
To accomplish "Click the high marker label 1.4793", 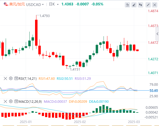I will tap(45, 16).
